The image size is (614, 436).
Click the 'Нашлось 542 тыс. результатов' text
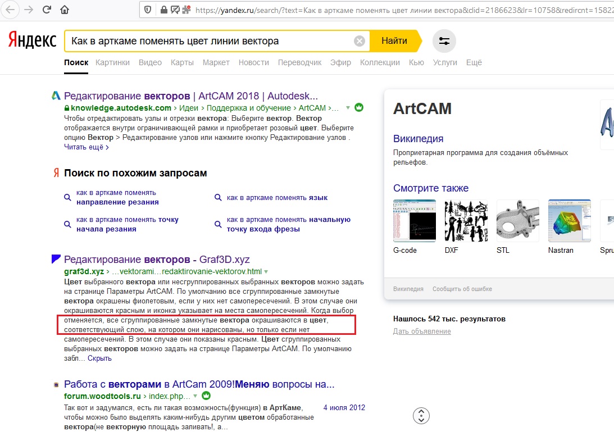tap(449, 319)
